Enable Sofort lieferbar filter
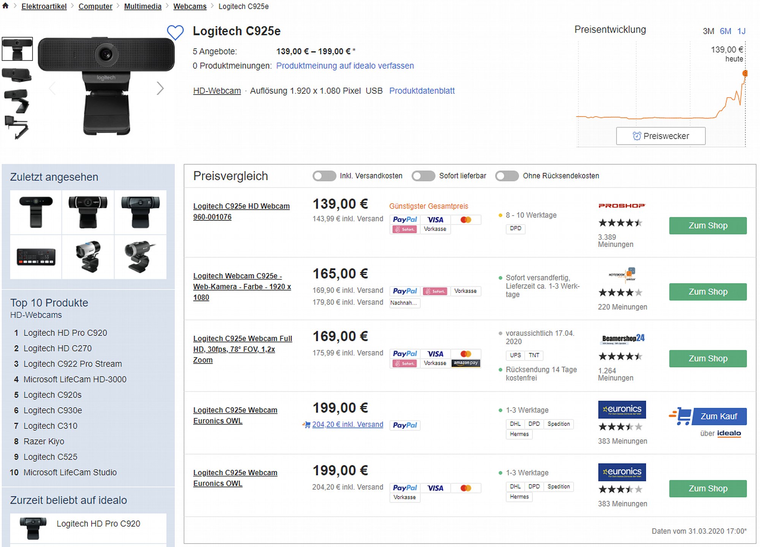This screenshot has height=547, width=760. [x=423, y=176]
